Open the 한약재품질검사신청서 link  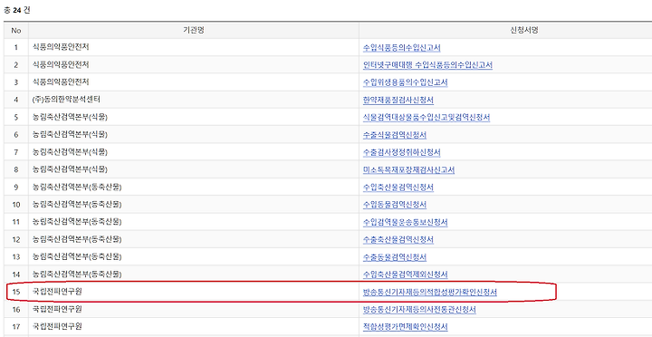(398, 100)
